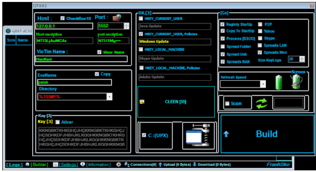This screenshot has height=172, width=316.
Task: Click the CLEEN [55] button
Action: coord(176,102)
